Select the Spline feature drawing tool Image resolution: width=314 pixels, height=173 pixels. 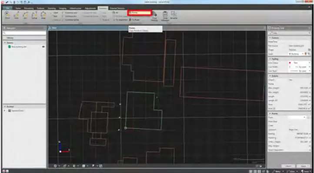pos(34,15)
